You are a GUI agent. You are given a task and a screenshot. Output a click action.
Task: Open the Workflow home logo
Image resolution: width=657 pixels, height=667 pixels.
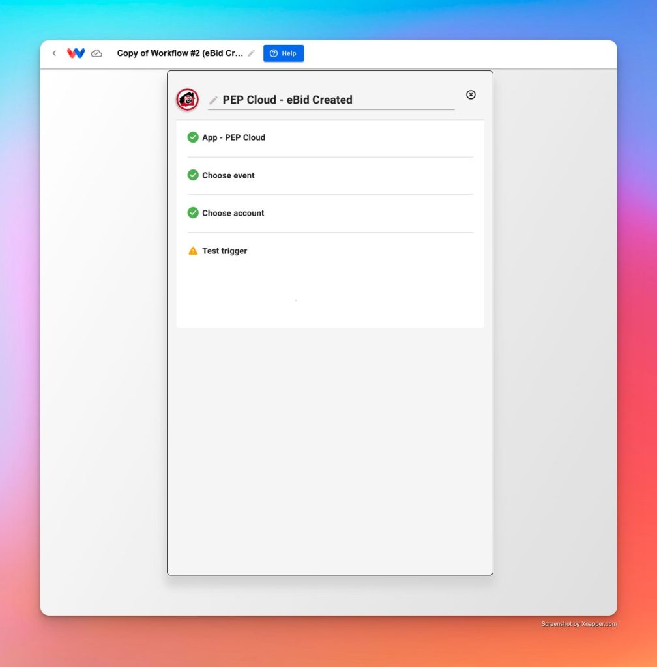click(76, 53)
